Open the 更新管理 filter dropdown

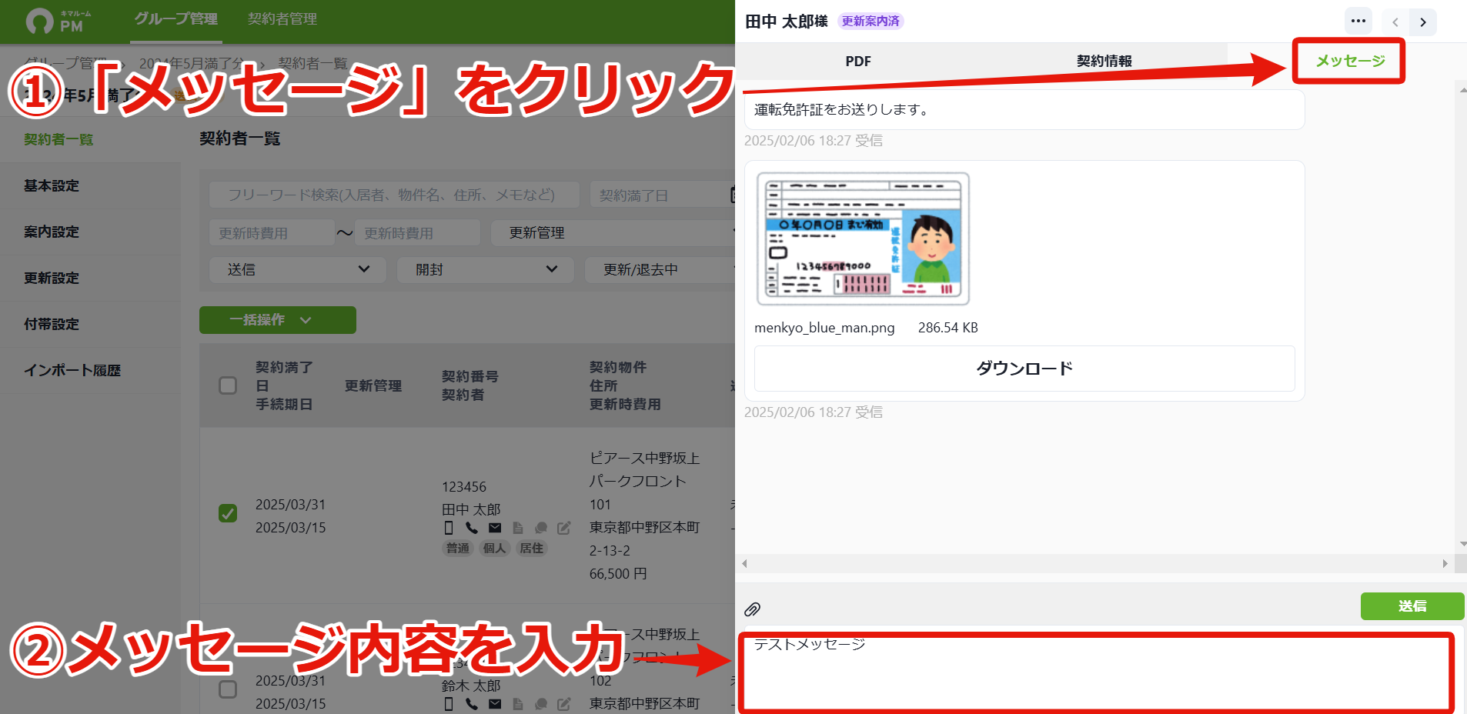point(613,232)
